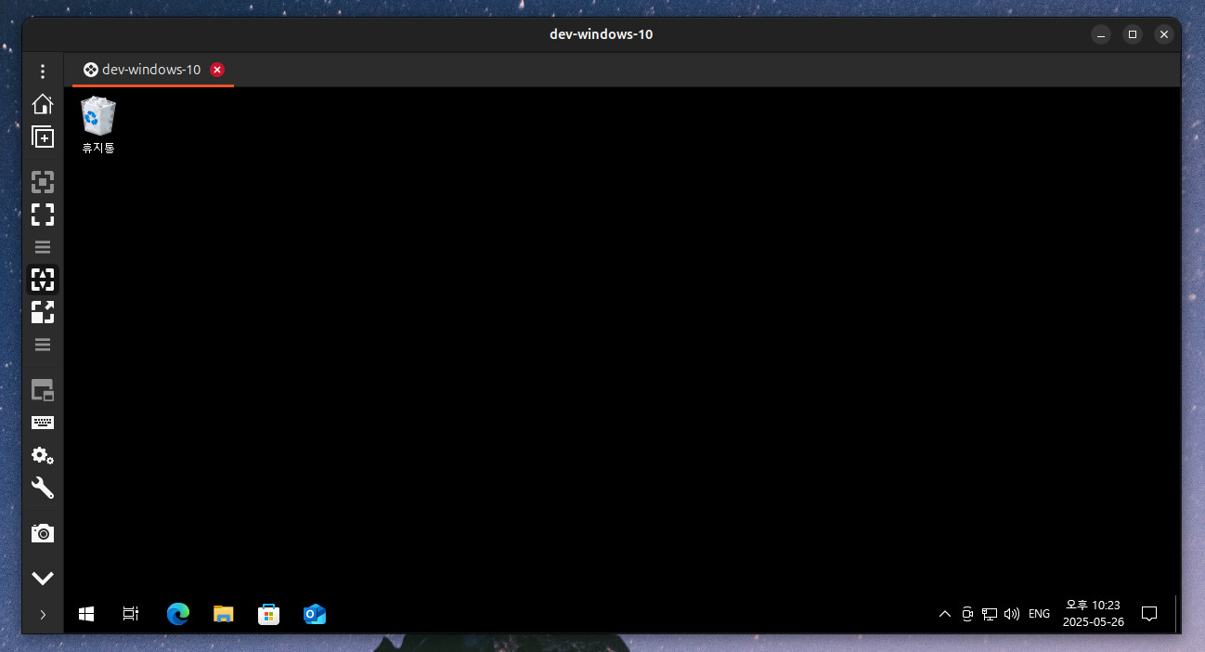Screen dimensions: 1205x652
Task: Click the duplicate connection icon
Action: pyautogui.click(x=43, y=137)
